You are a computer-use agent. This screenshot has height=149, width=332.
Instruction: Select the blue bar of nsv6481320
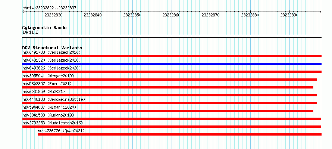coord(172,64)
